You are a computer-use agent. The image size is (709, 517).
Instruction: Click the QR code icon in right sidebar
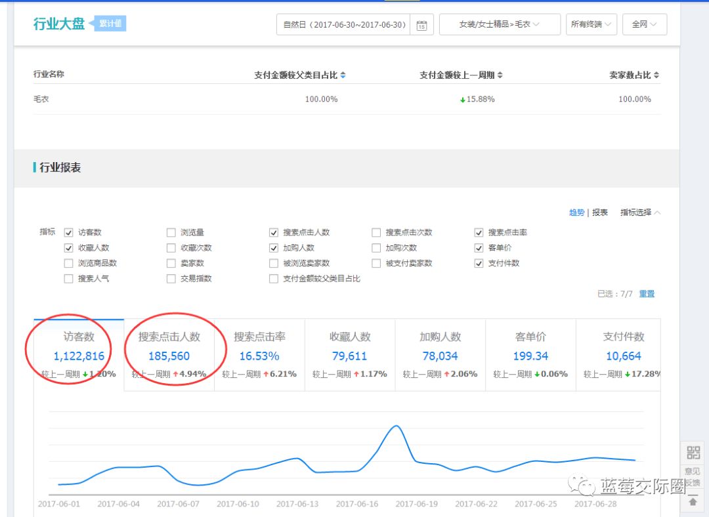(693, 451)
